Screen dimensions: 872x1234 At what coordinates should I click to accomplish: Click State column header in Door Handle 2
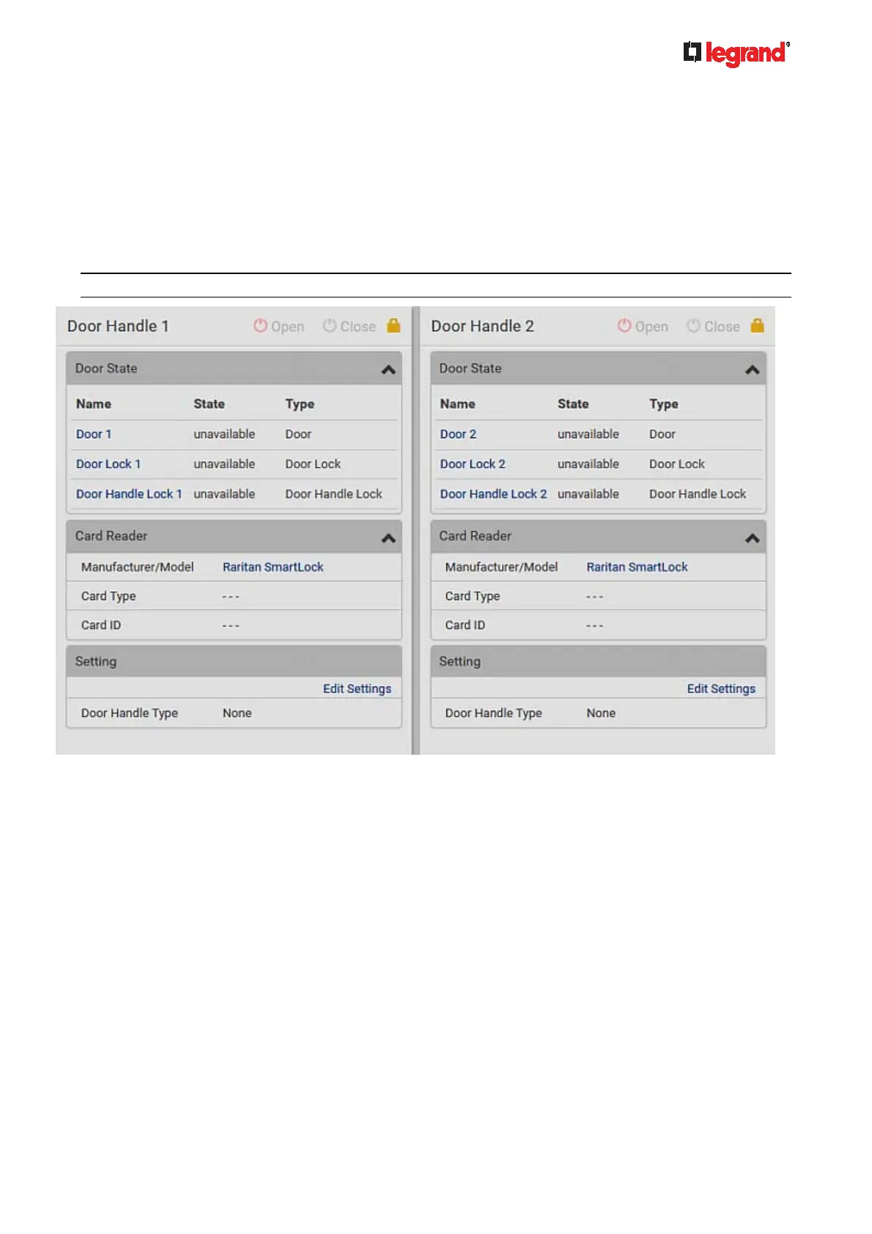(573, 404)
